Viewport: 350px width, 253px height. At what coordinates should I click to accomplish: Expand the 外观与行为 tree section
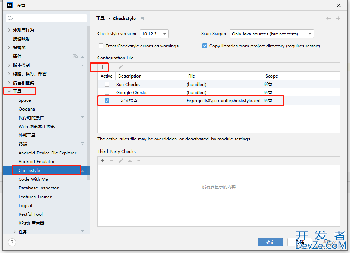tap(9, 30)
